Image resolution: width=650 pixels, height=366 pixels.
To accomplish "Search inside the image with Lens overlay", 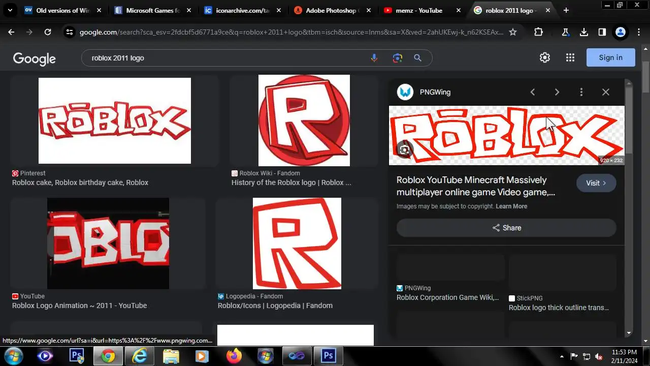I will [x=405, y=149].
